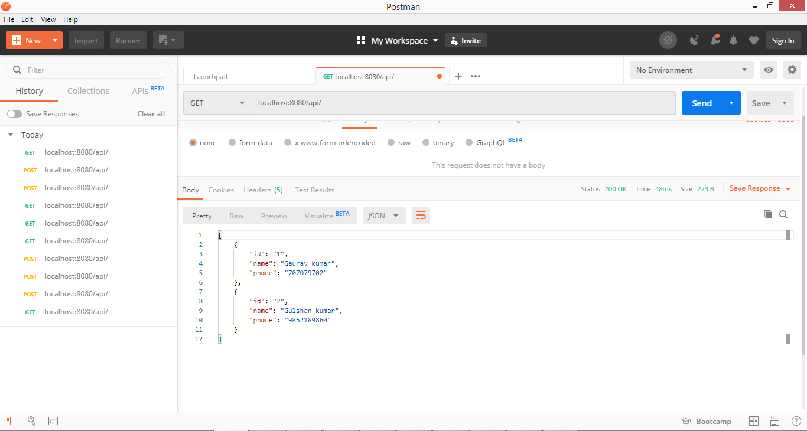
Task: Open Find and Replace in status bar
Action: coord(31,421)
